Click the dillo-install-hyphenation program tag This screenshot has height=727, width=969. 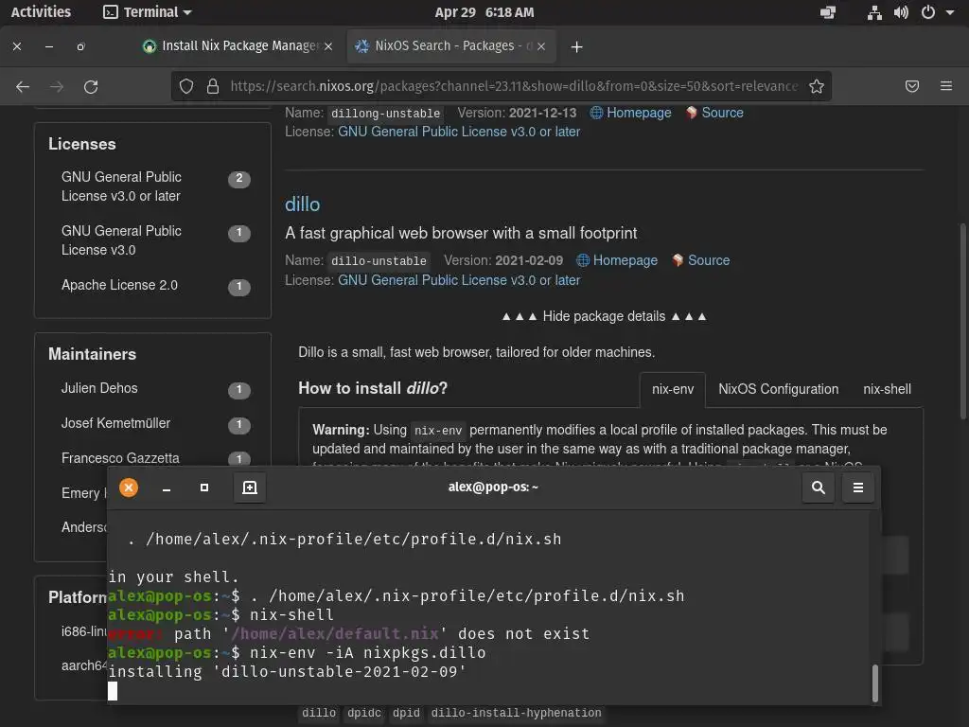(x=516, y=713)
